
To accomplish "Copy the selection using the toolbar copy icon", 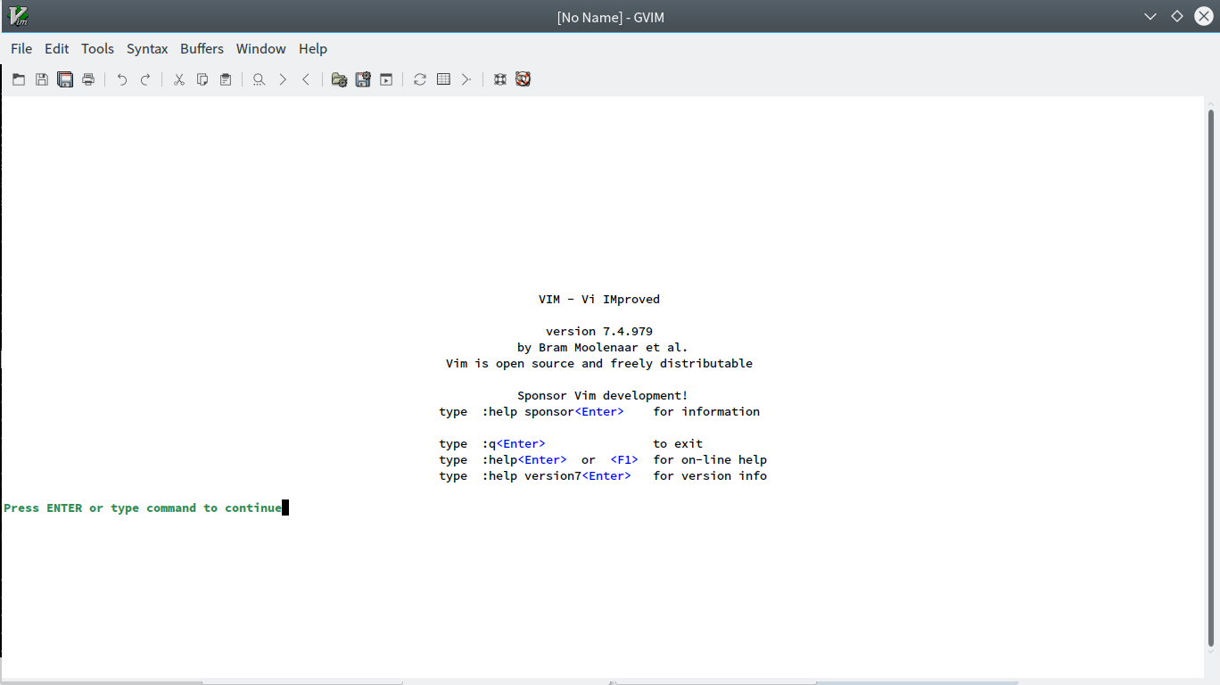I will [202, 79].
